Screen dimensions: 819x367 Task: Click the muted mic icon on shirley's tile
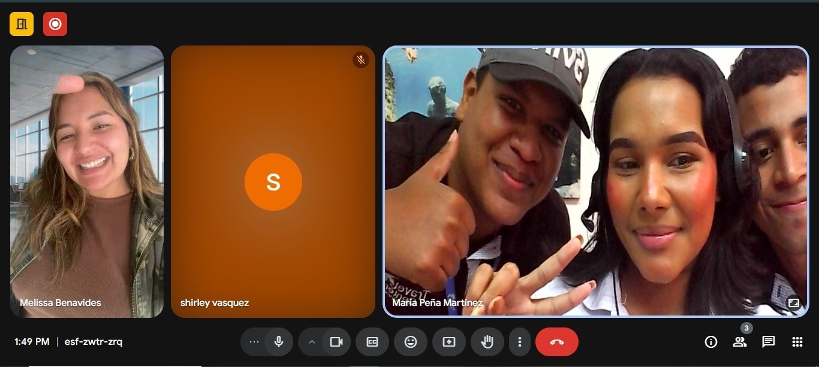click(x=360, y=60)
